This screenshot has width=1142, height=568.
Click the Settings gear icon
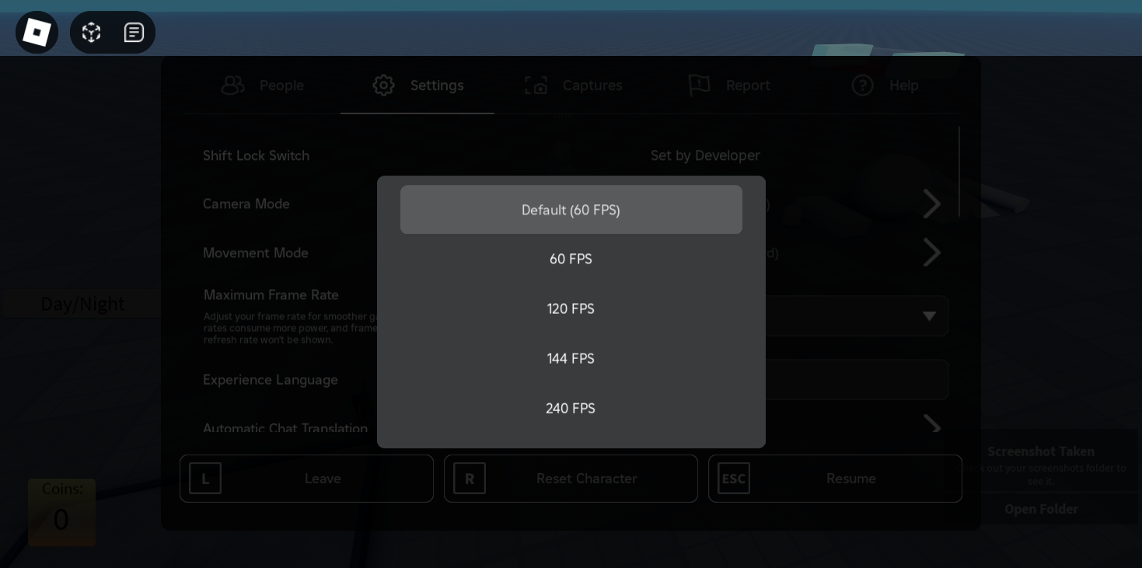click(383, 85)
